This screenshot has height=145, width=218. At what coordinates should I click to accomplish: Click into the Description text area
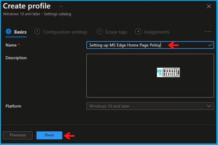point(150,76)
